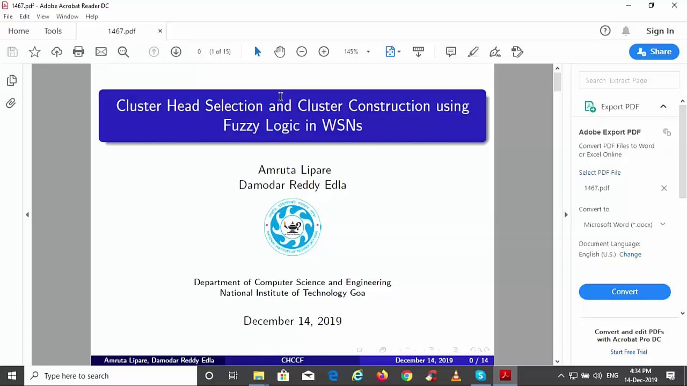The image size is (687, 386).
Task: Collapse the left navigation pane arrow
Action: pos(27,214)
